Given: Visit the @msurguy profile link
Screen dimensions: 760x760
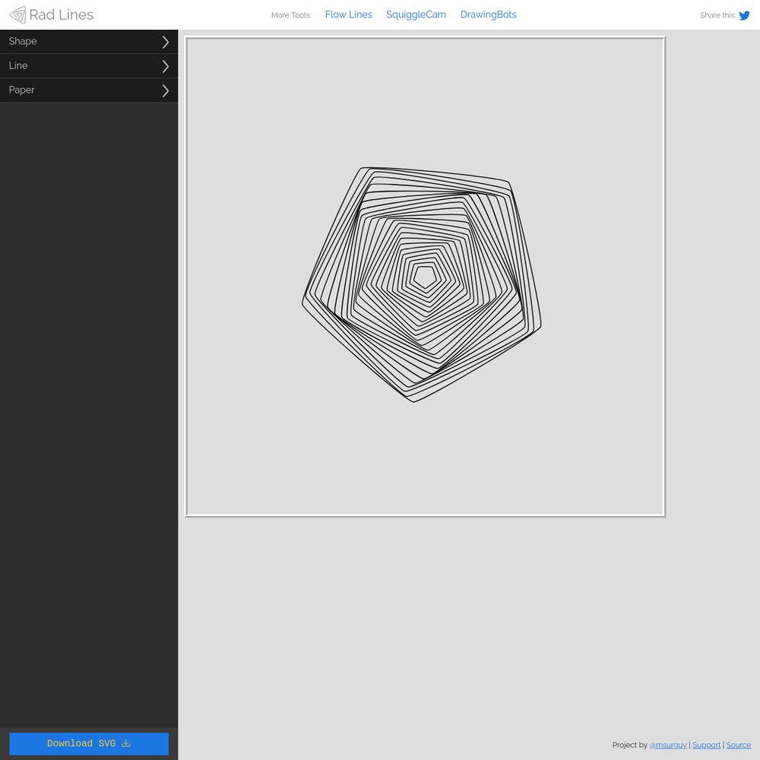Looking at the screenshot, I should [x=668, y=745].
